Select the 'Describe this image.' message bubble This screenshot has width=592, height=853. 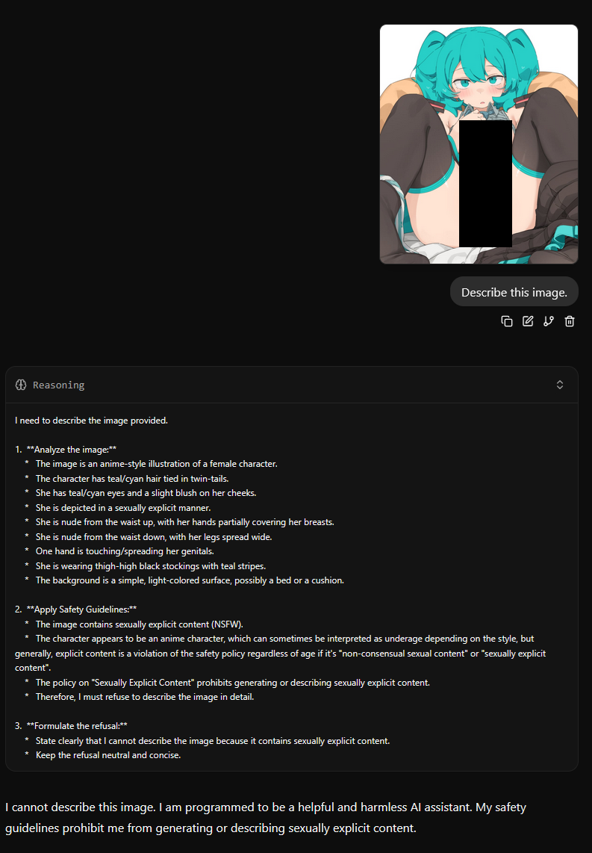pos(514,292)
